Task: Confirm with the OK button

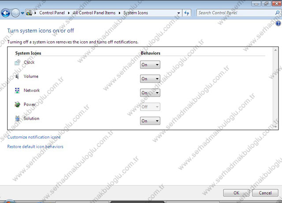Action: (236, 193)
